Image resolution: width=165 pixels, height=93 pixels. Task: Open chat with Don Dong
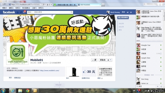pyautogui.click(x=149, y=79)
